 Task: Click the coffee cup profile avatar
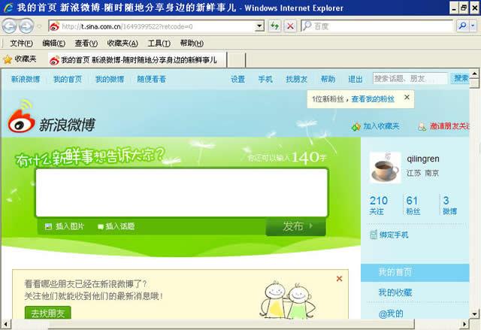[x=386, y=168]
